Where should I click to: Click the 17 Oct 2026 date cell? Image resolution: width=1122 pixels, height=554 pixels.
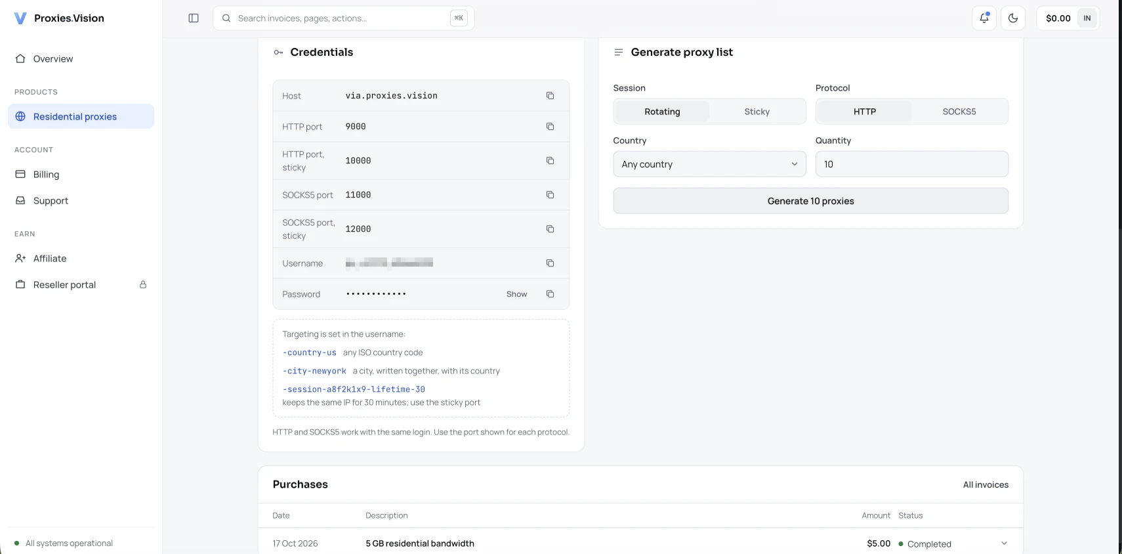tap(295, 543)
